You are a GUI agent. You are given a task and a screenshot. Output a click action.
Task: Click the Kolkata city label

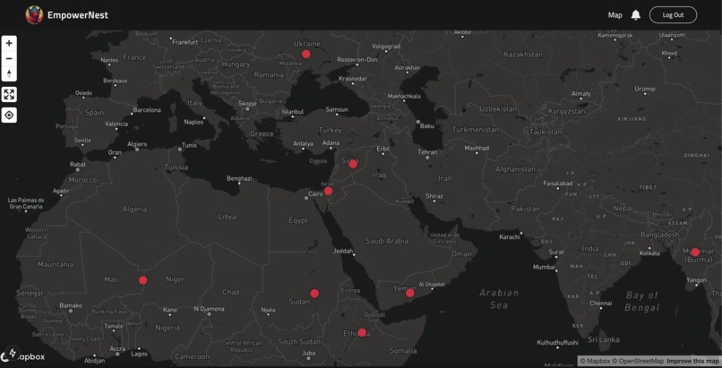click(x=649, y=253)
